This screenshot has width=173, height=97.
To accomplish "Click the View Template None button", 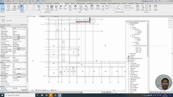I will pos(19,77).
